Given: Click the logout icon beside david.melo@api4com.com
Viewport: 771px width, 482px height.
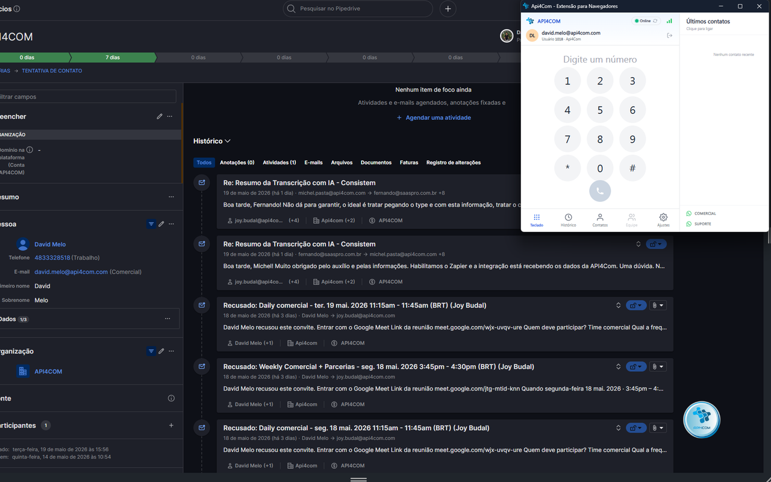Looking at the screenshot, I should [670, 36].
